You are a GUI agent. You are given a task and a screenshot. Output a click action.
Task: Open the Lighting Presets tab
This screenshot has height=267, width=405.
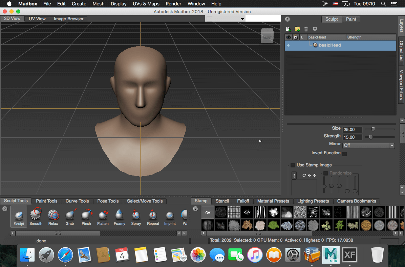pos(313,201)
